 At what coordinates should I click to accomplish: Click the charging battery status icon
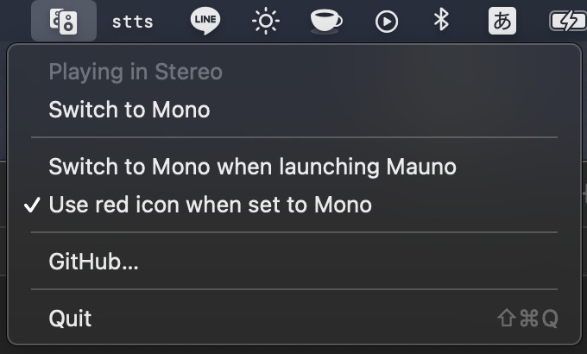point(568,21)
